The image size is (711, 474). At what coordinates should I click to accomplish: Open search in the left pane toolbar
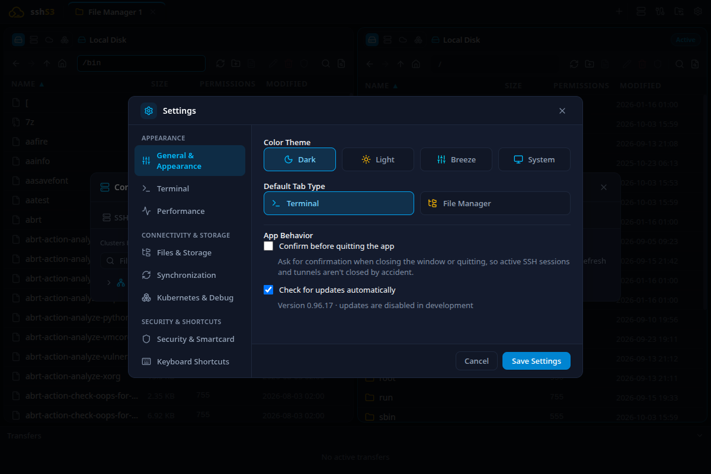326,63
